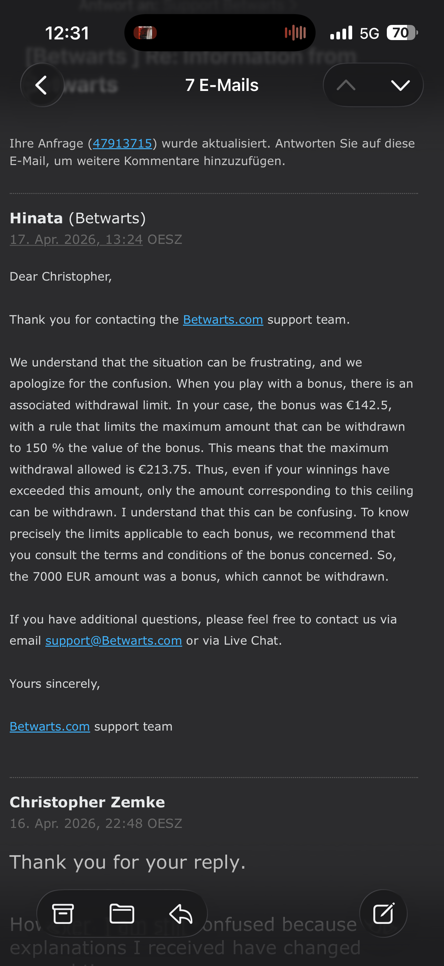
Task: Tap the 7 E-Mails thread title
Action: 222,85
